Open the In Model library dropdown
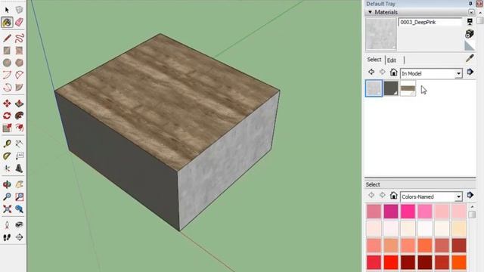Screen dimensions: 484x272 [459, 74]
